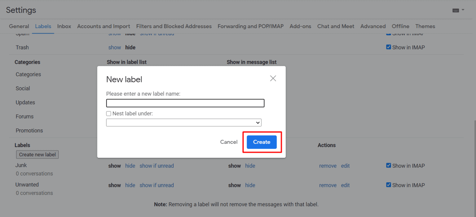The image size is (476, 217).
Task: Remove the Unwanted label
Action: [x=328, y=185]
